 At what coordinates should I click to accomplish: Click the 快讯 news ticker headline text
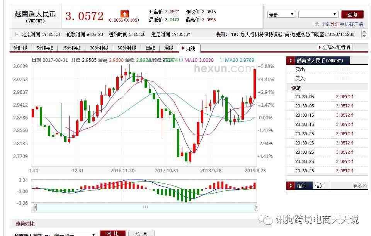(x=293, y=34)
